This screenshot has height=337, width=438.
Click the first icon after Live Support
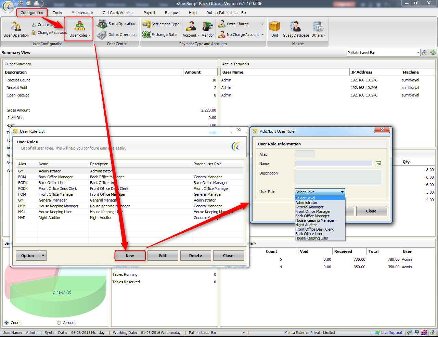pos(409,333)
